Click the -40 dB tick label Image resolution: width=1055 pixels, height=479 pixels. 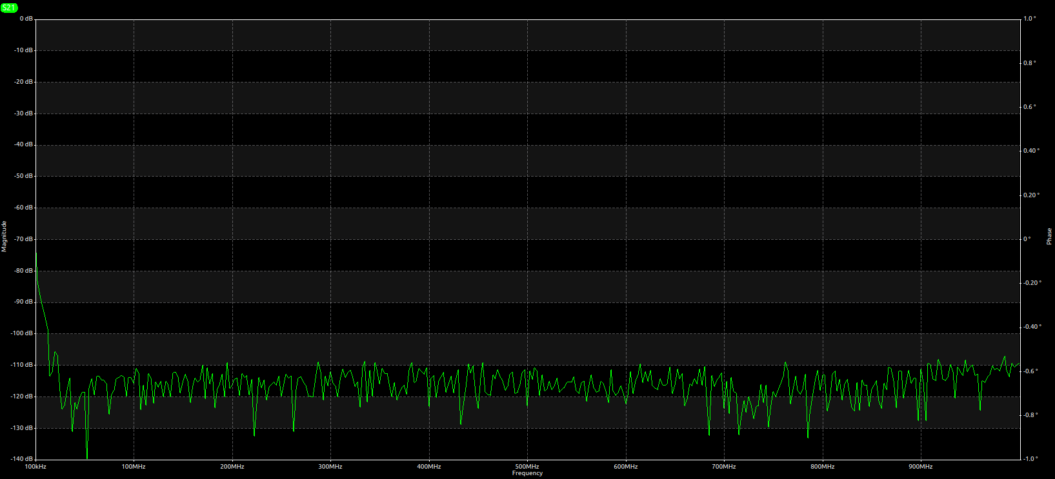pos(24,144)
